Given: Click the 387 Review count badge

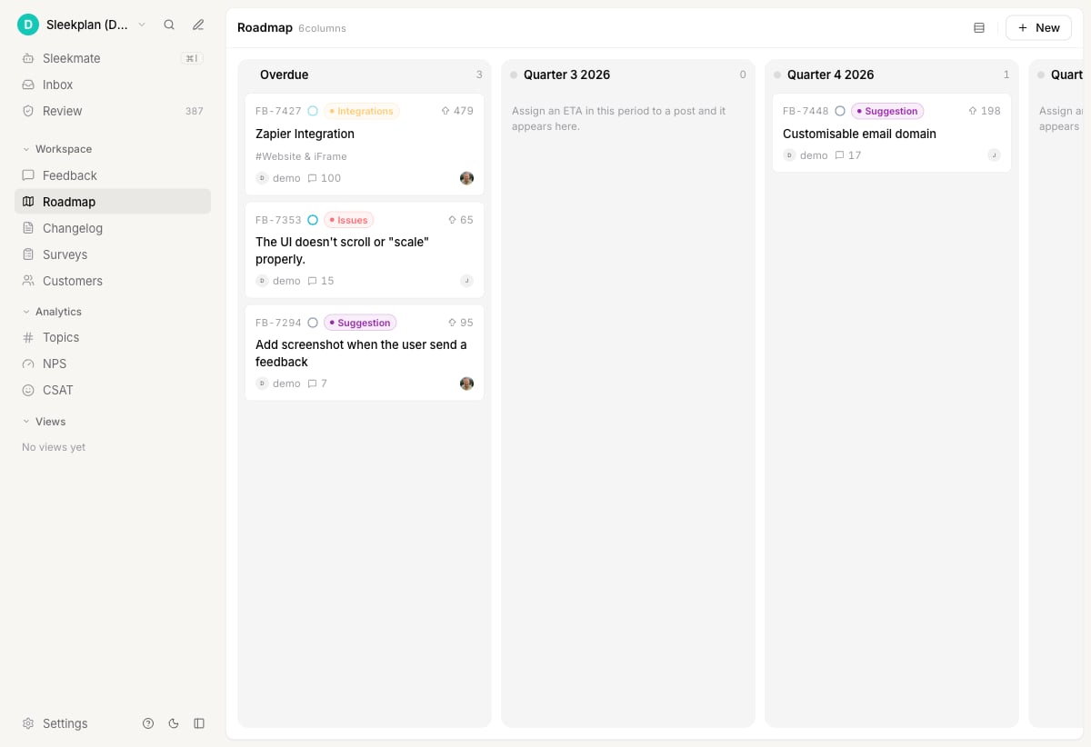Looking at the screenshot, I should coord(194,111).
